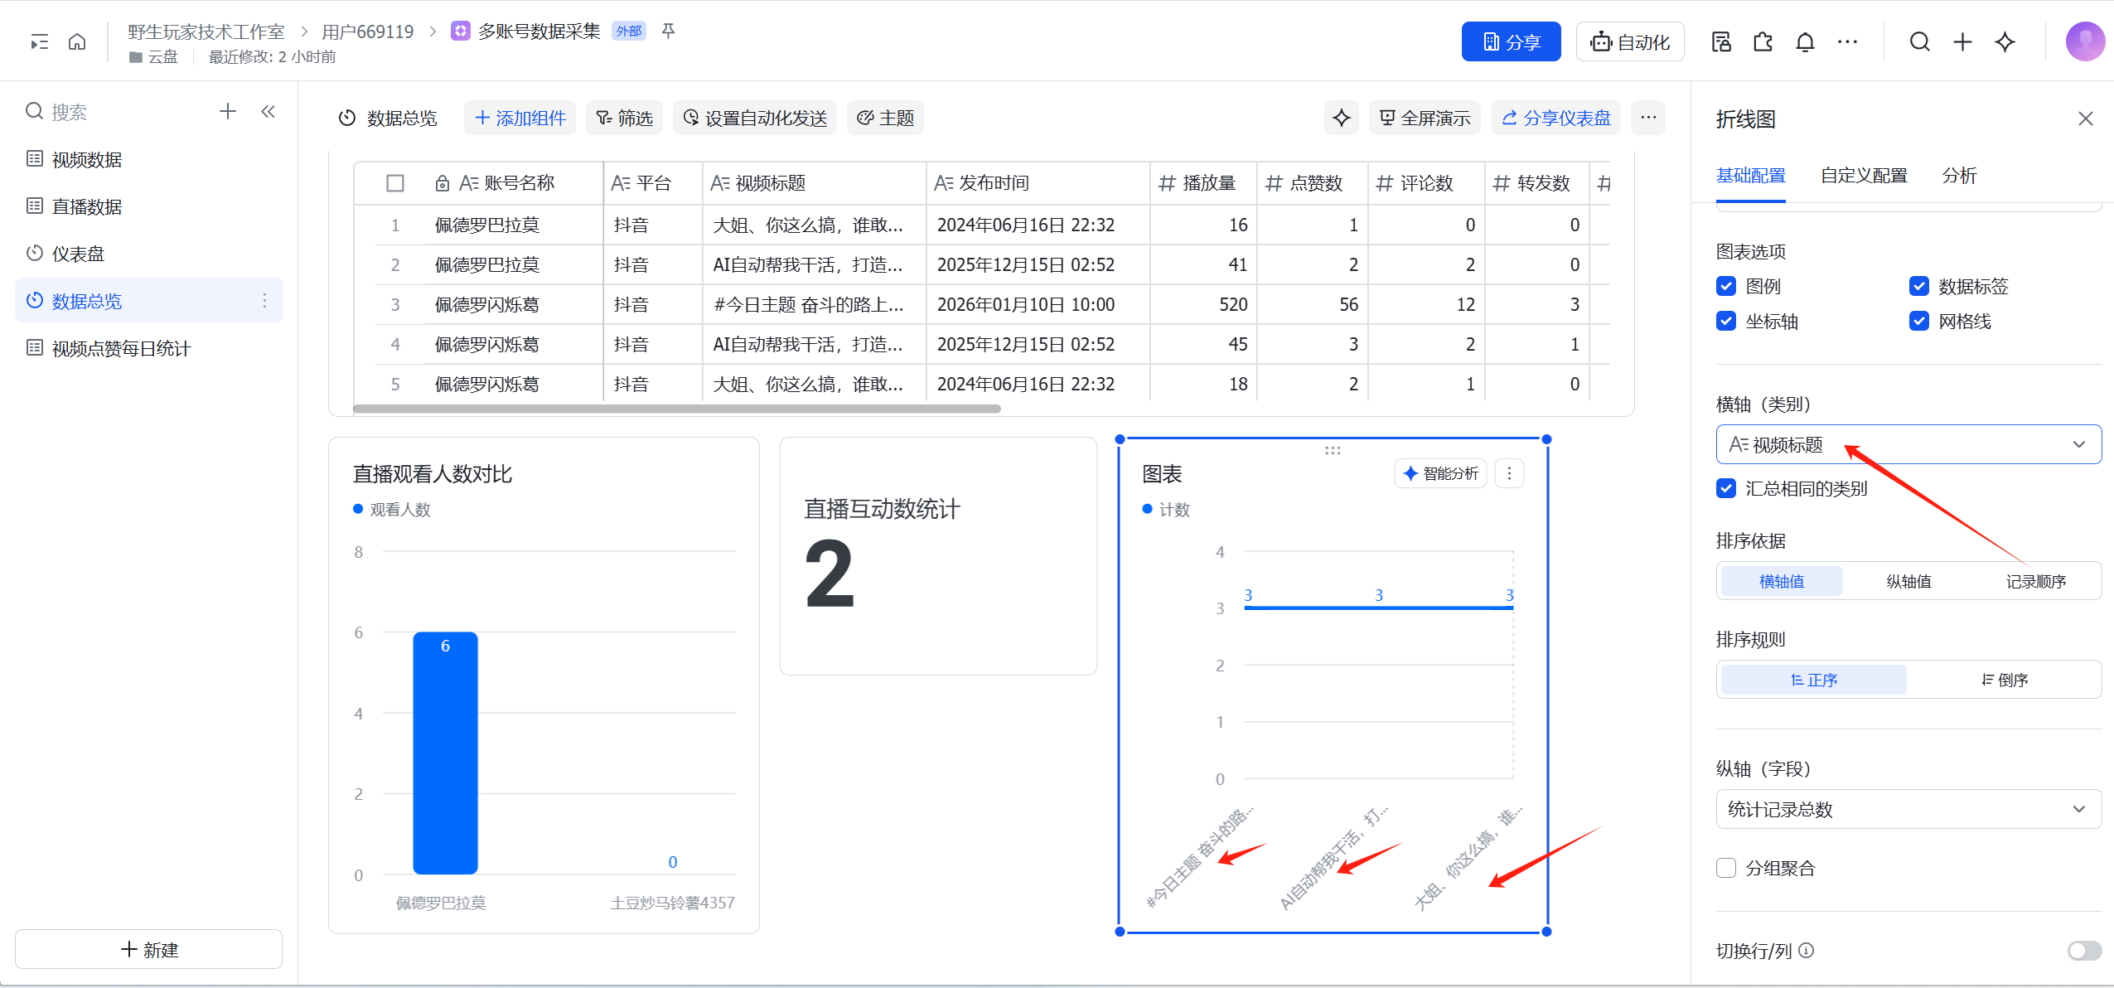This screenshot has width=2114, height=988.
Task: Select 倒序 sort rule option
Action: pyautogui.click(x=2004, y=680)
